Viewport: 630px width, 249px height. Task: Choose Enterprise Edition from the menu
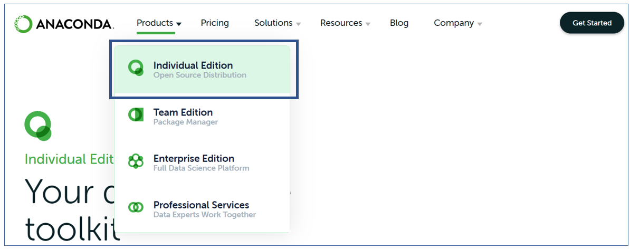pos(202,162)
